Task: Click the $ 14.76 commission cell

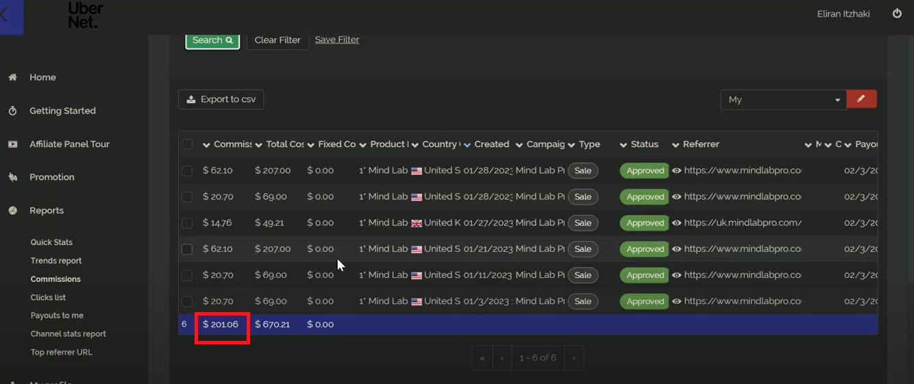Action: click(x=218, y=223)
